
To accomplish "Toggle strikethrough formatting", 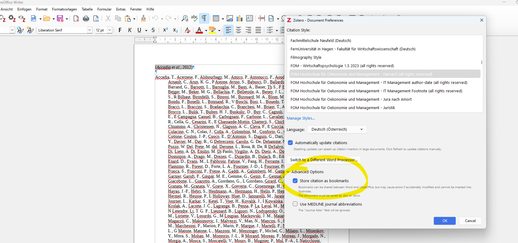I will pos(153,30).
